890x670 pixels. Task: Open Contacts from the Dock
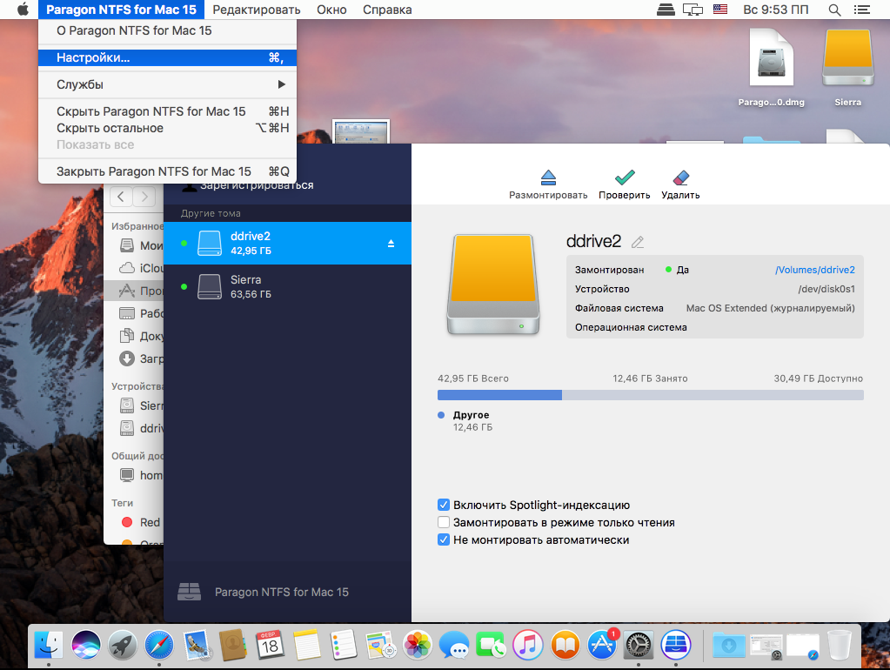tap(232, 645)
